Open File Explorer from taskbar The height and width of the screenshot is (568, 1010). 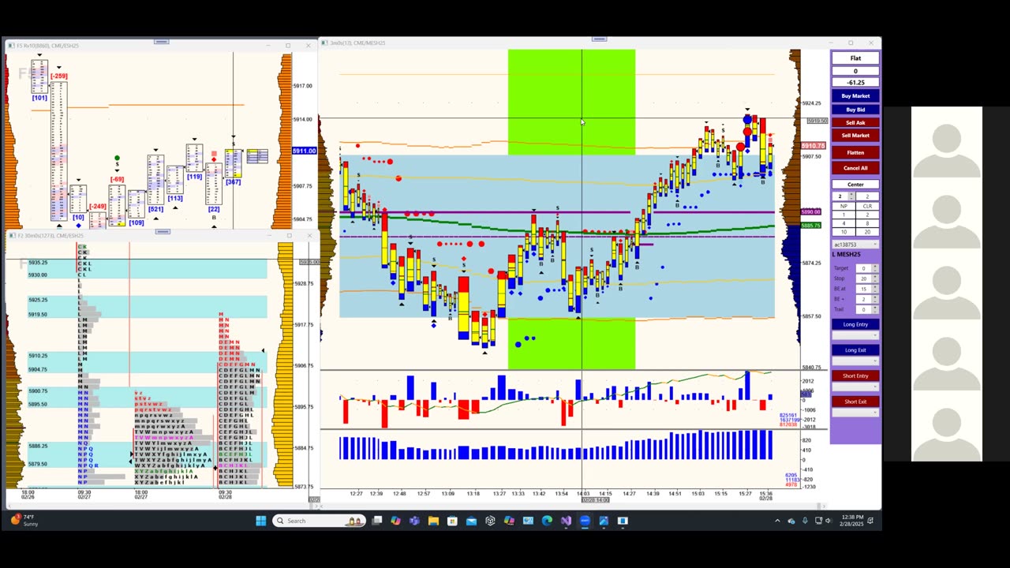tap(433, 521)
